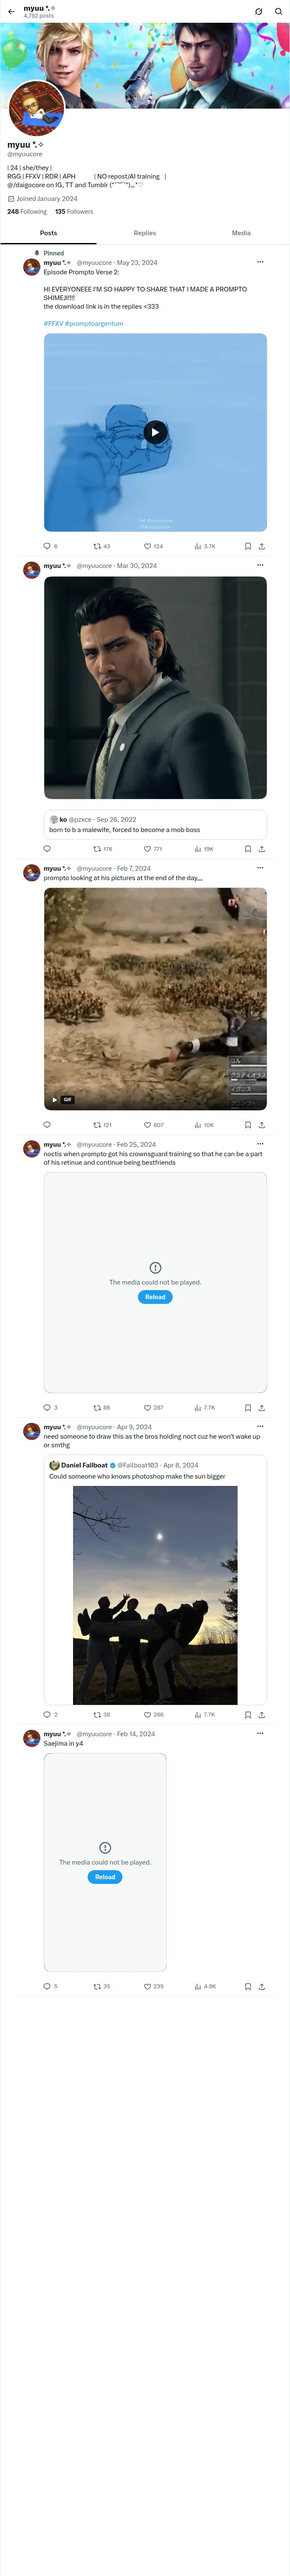Like the Apr 9, 2024 post
The width and height of the screenshot is (290, 2576).
point(153,1714)
